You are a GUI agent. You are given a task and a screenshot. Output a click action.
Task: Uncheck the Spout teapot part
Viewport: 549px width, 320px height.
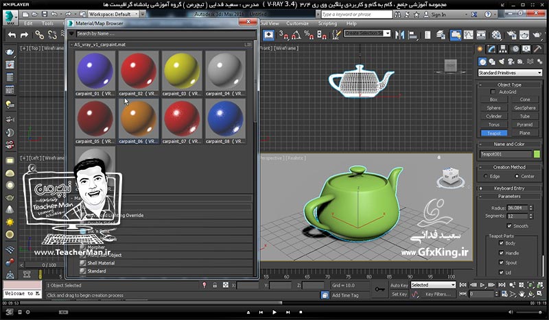[501, 262]
